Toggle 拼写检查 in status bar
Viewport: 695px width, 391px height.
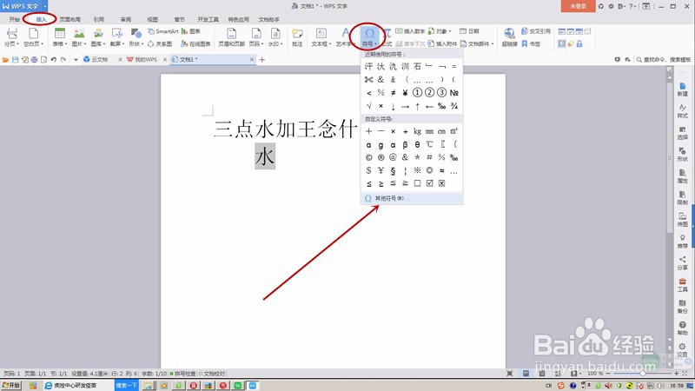click(x=182, y=374)
